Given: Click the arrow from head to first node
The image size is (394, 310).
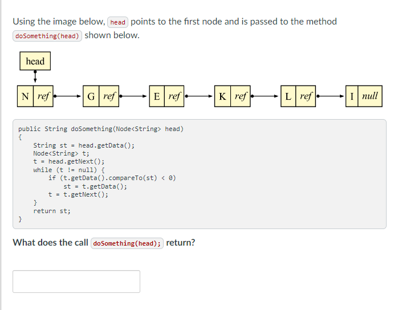Looking at the screenshot, I should coord(35,76).
